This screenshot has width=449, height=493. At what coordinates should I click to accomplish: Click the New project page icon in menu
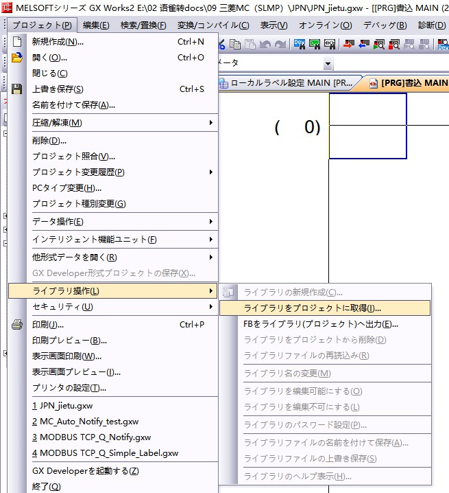tap(17, 41)
